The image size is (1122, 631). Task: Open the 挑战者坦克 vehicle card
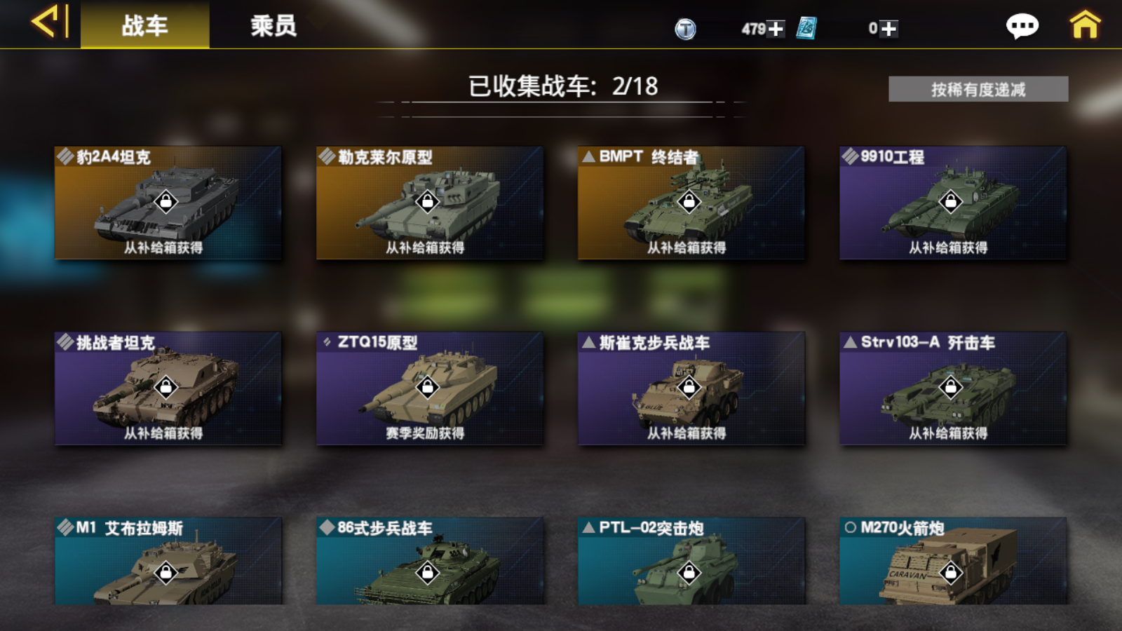pos(168,388)
